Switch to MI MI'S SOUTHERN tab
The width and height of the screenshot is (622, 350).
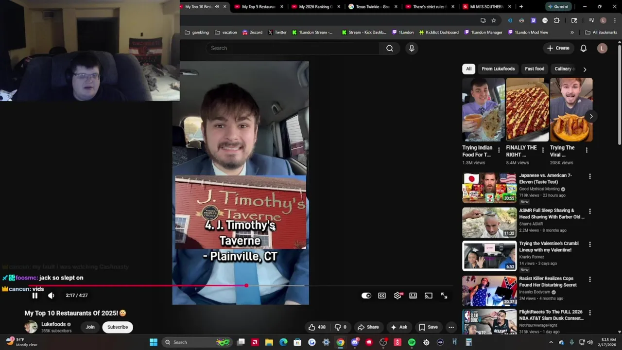(486, 7)
